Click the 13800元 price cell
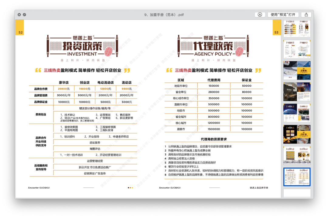Image resolution: width=328 pixels, height=218 pixels. tap(105, 89)
